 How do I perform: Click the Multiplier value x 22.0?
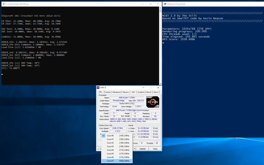coord(118,131)
